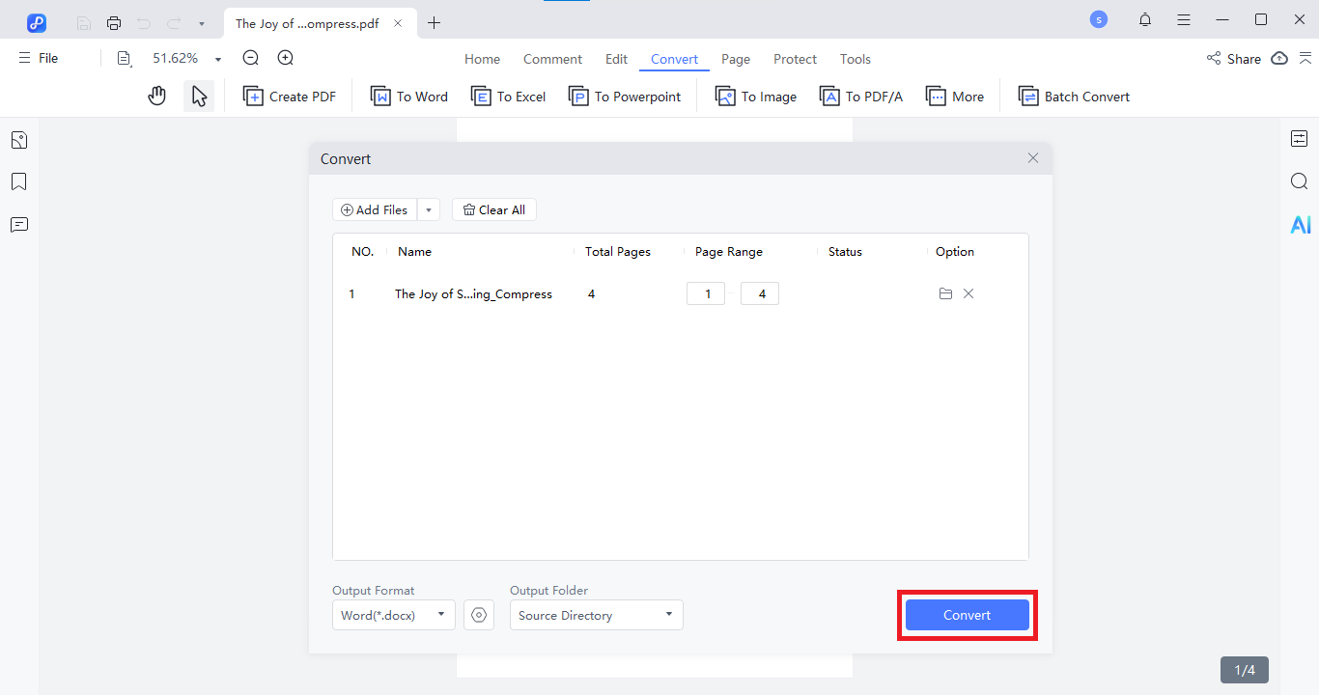Expand the Add Files dropdown arrow

click(428, 209)
